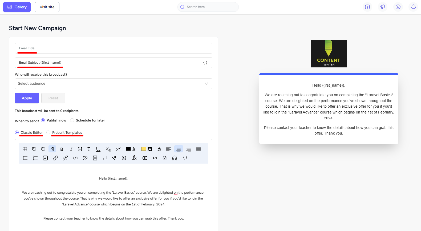This screenshot has width=421, height=231.
Task: Align text left
Action: click(169, 149)
